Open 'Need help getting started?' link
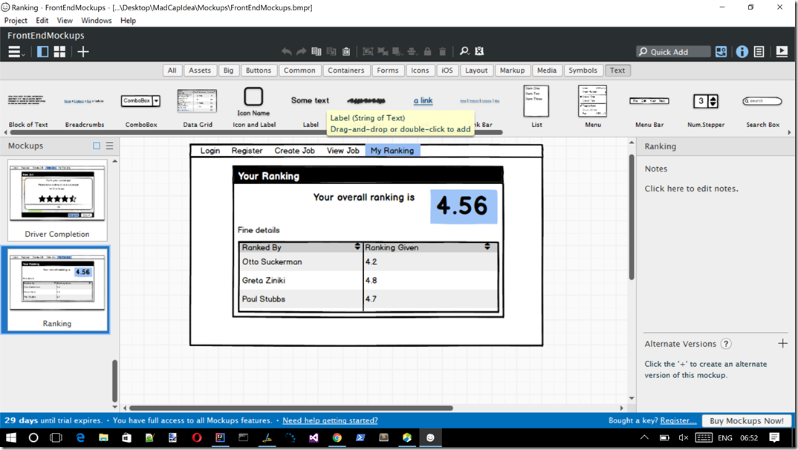The image size is (798, 450). click(331, 420)
